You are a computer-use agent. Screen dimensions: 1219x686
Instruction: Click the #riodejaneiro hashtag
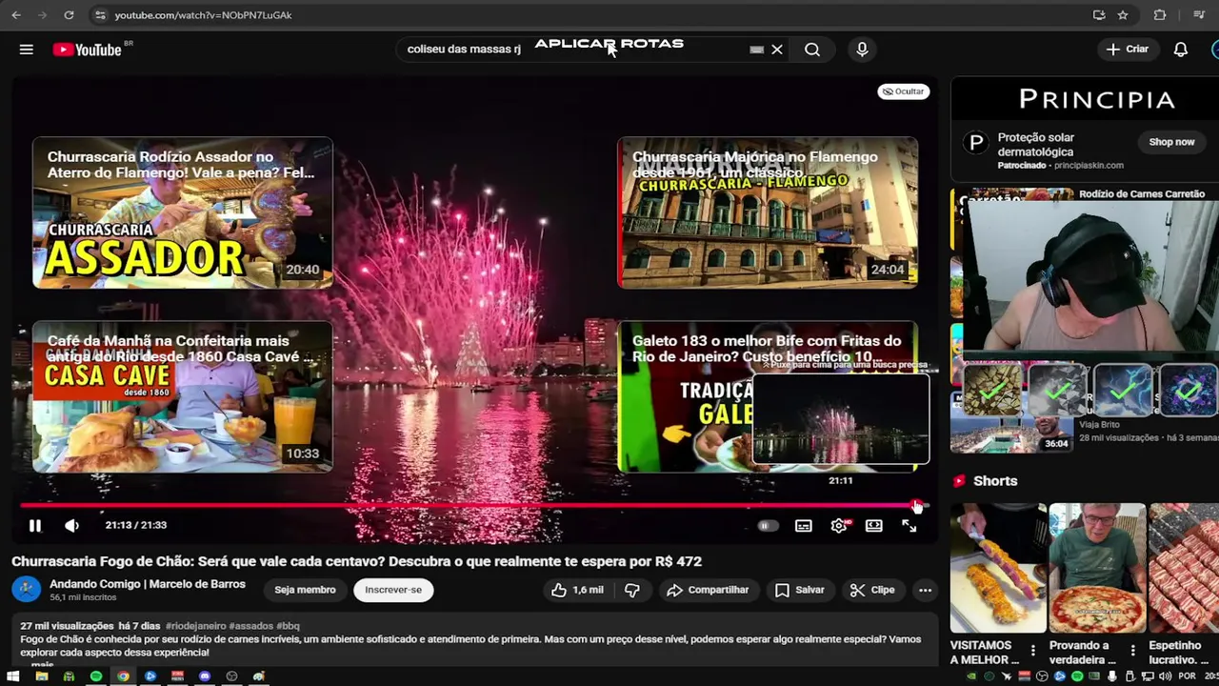tap(195, 626)
